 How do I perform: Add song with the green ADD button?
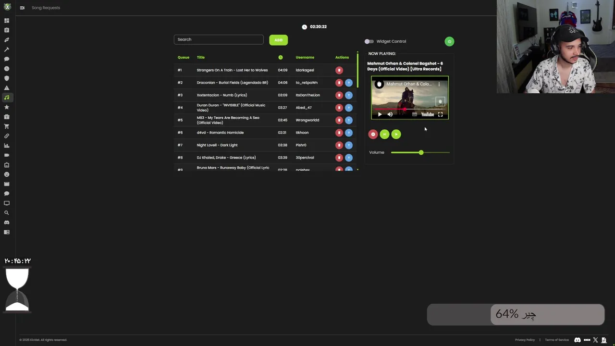pos(279,40)
